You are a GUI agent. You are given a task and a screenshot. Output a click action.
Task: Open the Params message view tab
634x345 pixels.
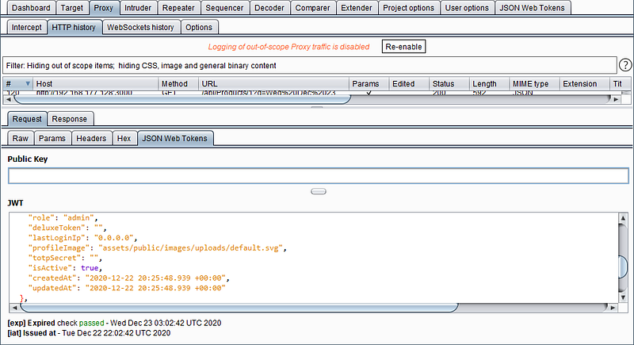52,138
